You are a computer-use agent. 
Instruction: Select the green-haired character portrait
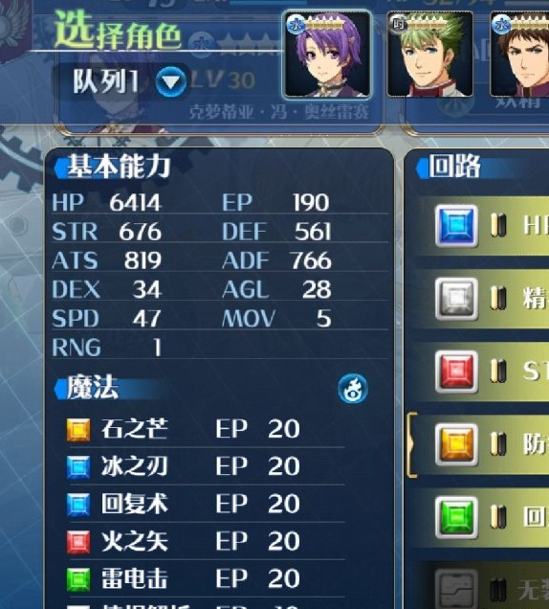pos(429,54)
